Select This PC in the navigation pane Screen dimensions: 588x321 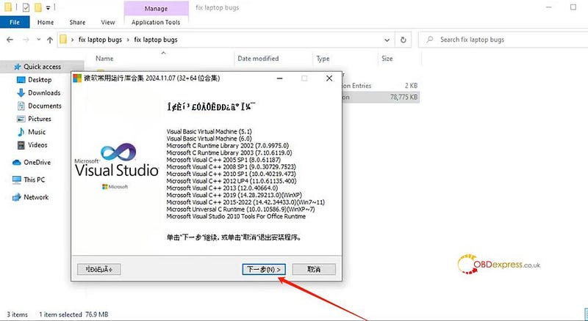coord(34,180)
